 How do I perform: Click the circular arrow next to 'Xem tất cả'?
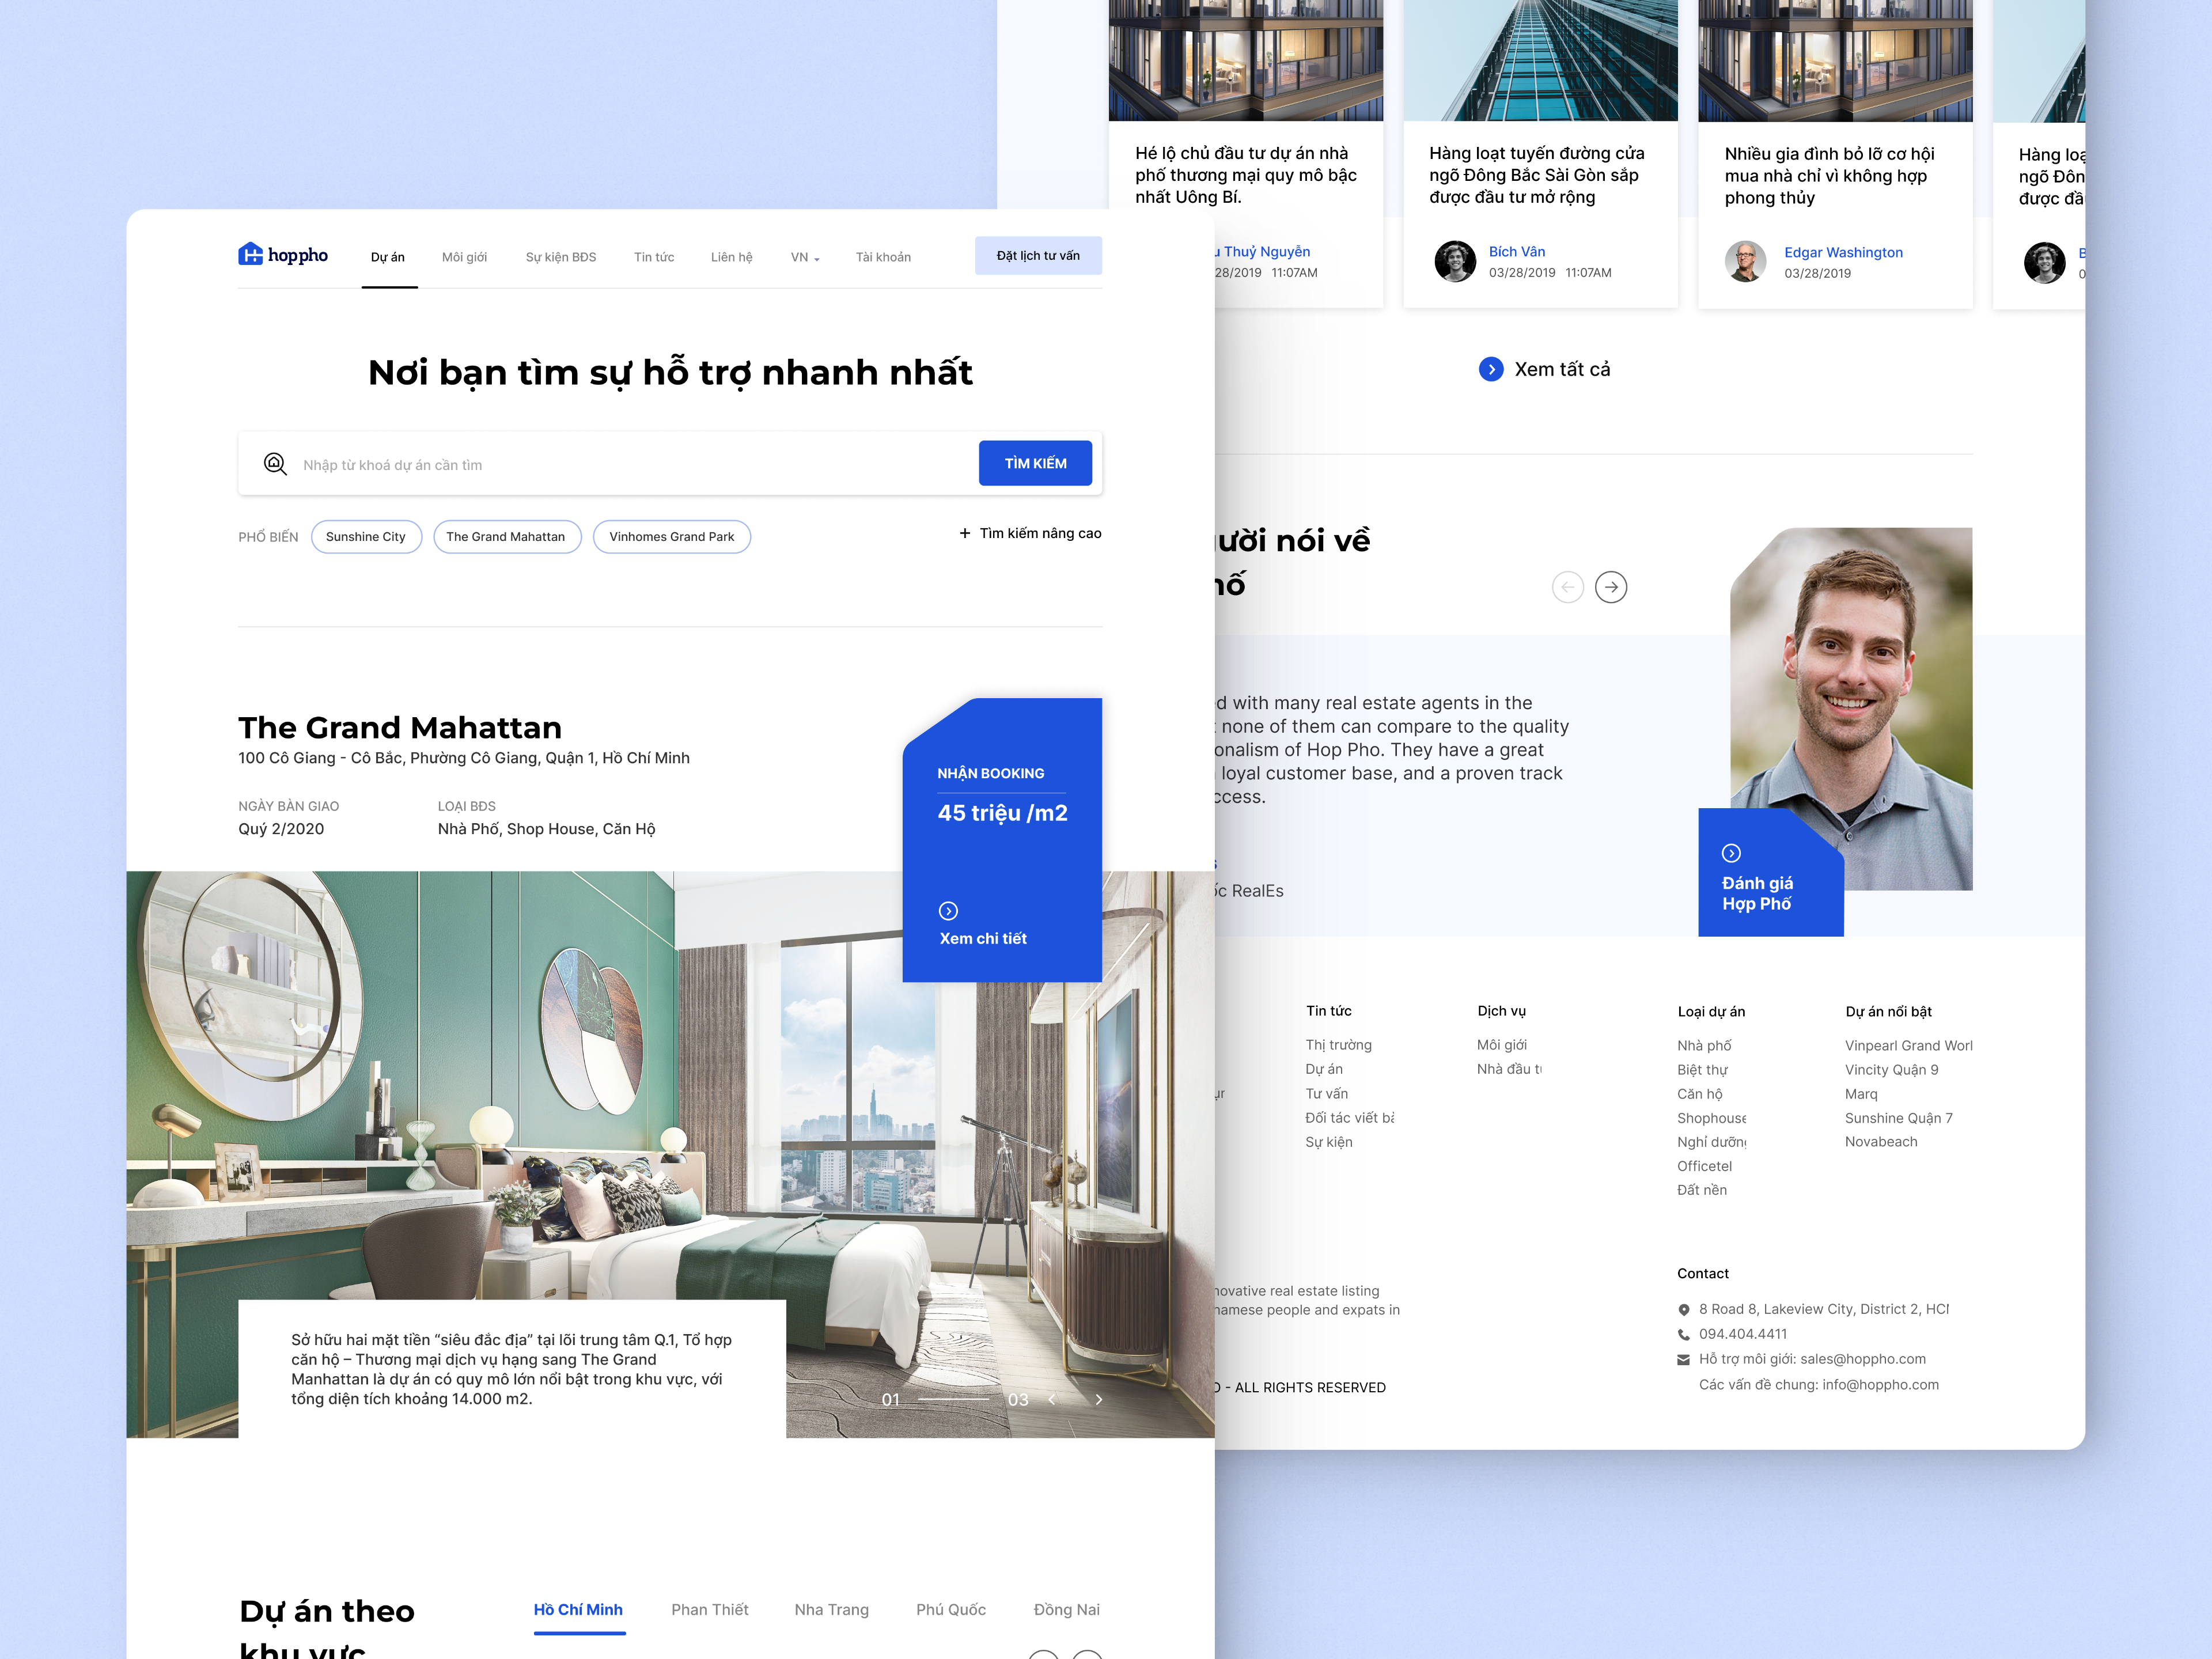[1491, 369]
